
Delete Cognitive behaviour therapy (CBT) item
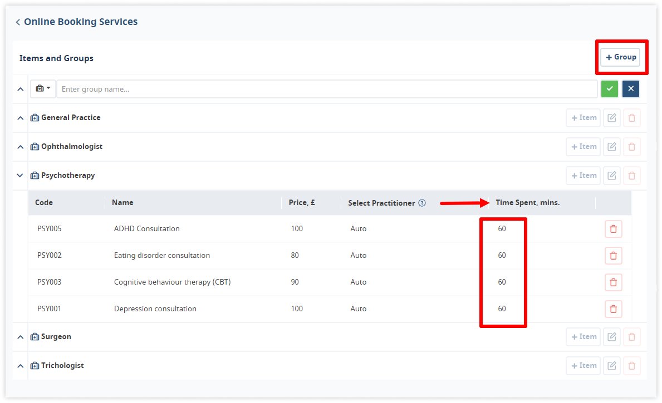(x=613, y=282)
